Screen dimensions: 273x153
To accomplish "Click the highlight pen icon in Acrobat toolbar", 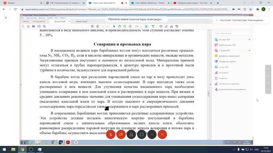I will (166, 26).
